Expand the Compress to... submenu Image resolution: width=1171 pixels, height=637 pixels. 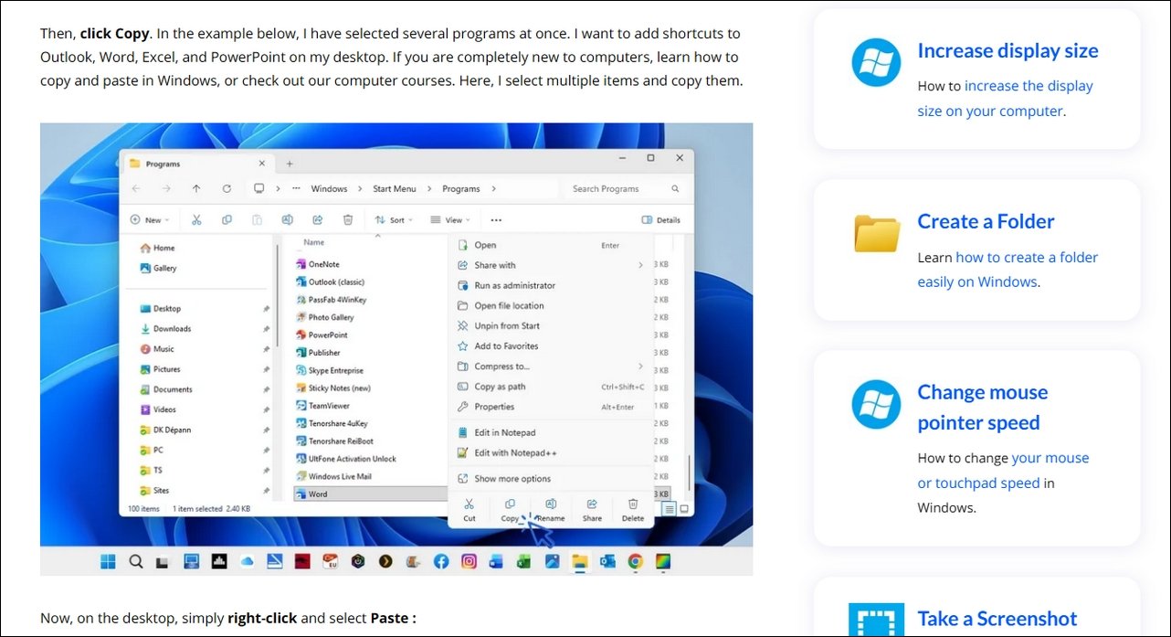640,366
